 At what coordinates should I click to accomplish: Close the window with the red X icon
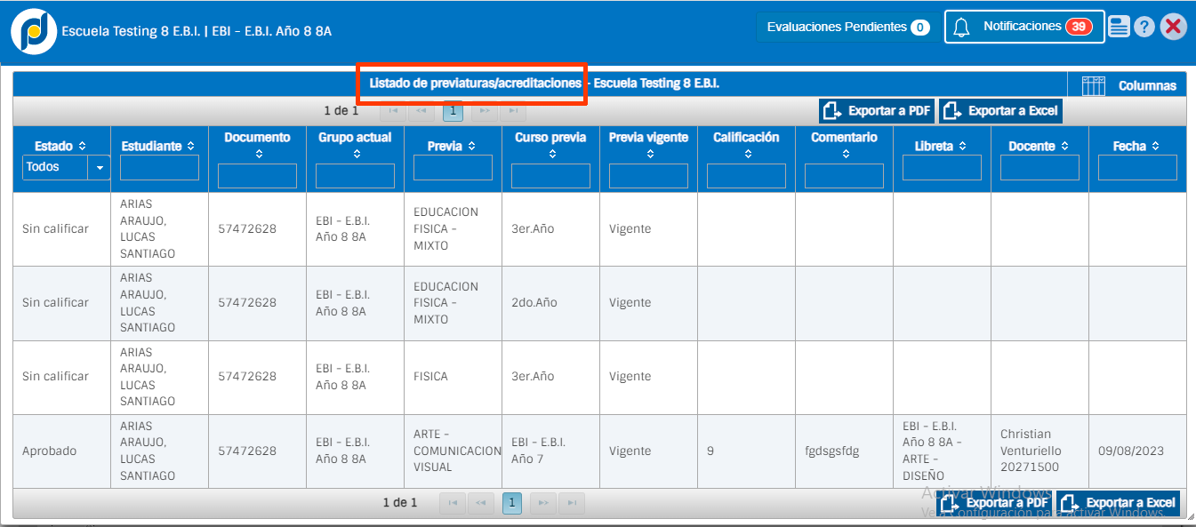tap(1174, 27)
